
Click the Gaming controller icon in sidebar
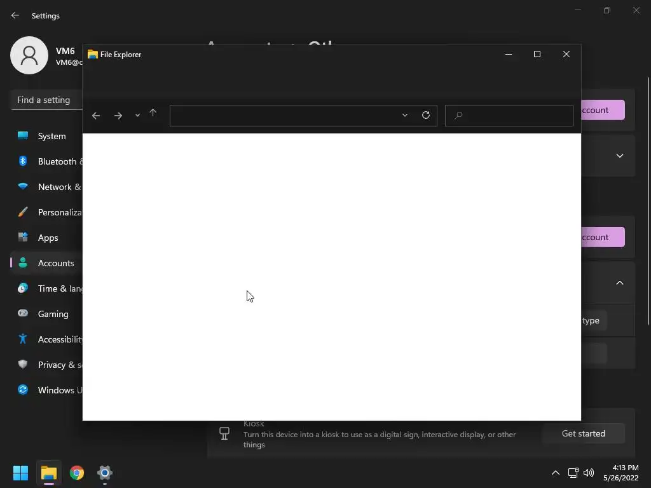(x=23, y=313)
